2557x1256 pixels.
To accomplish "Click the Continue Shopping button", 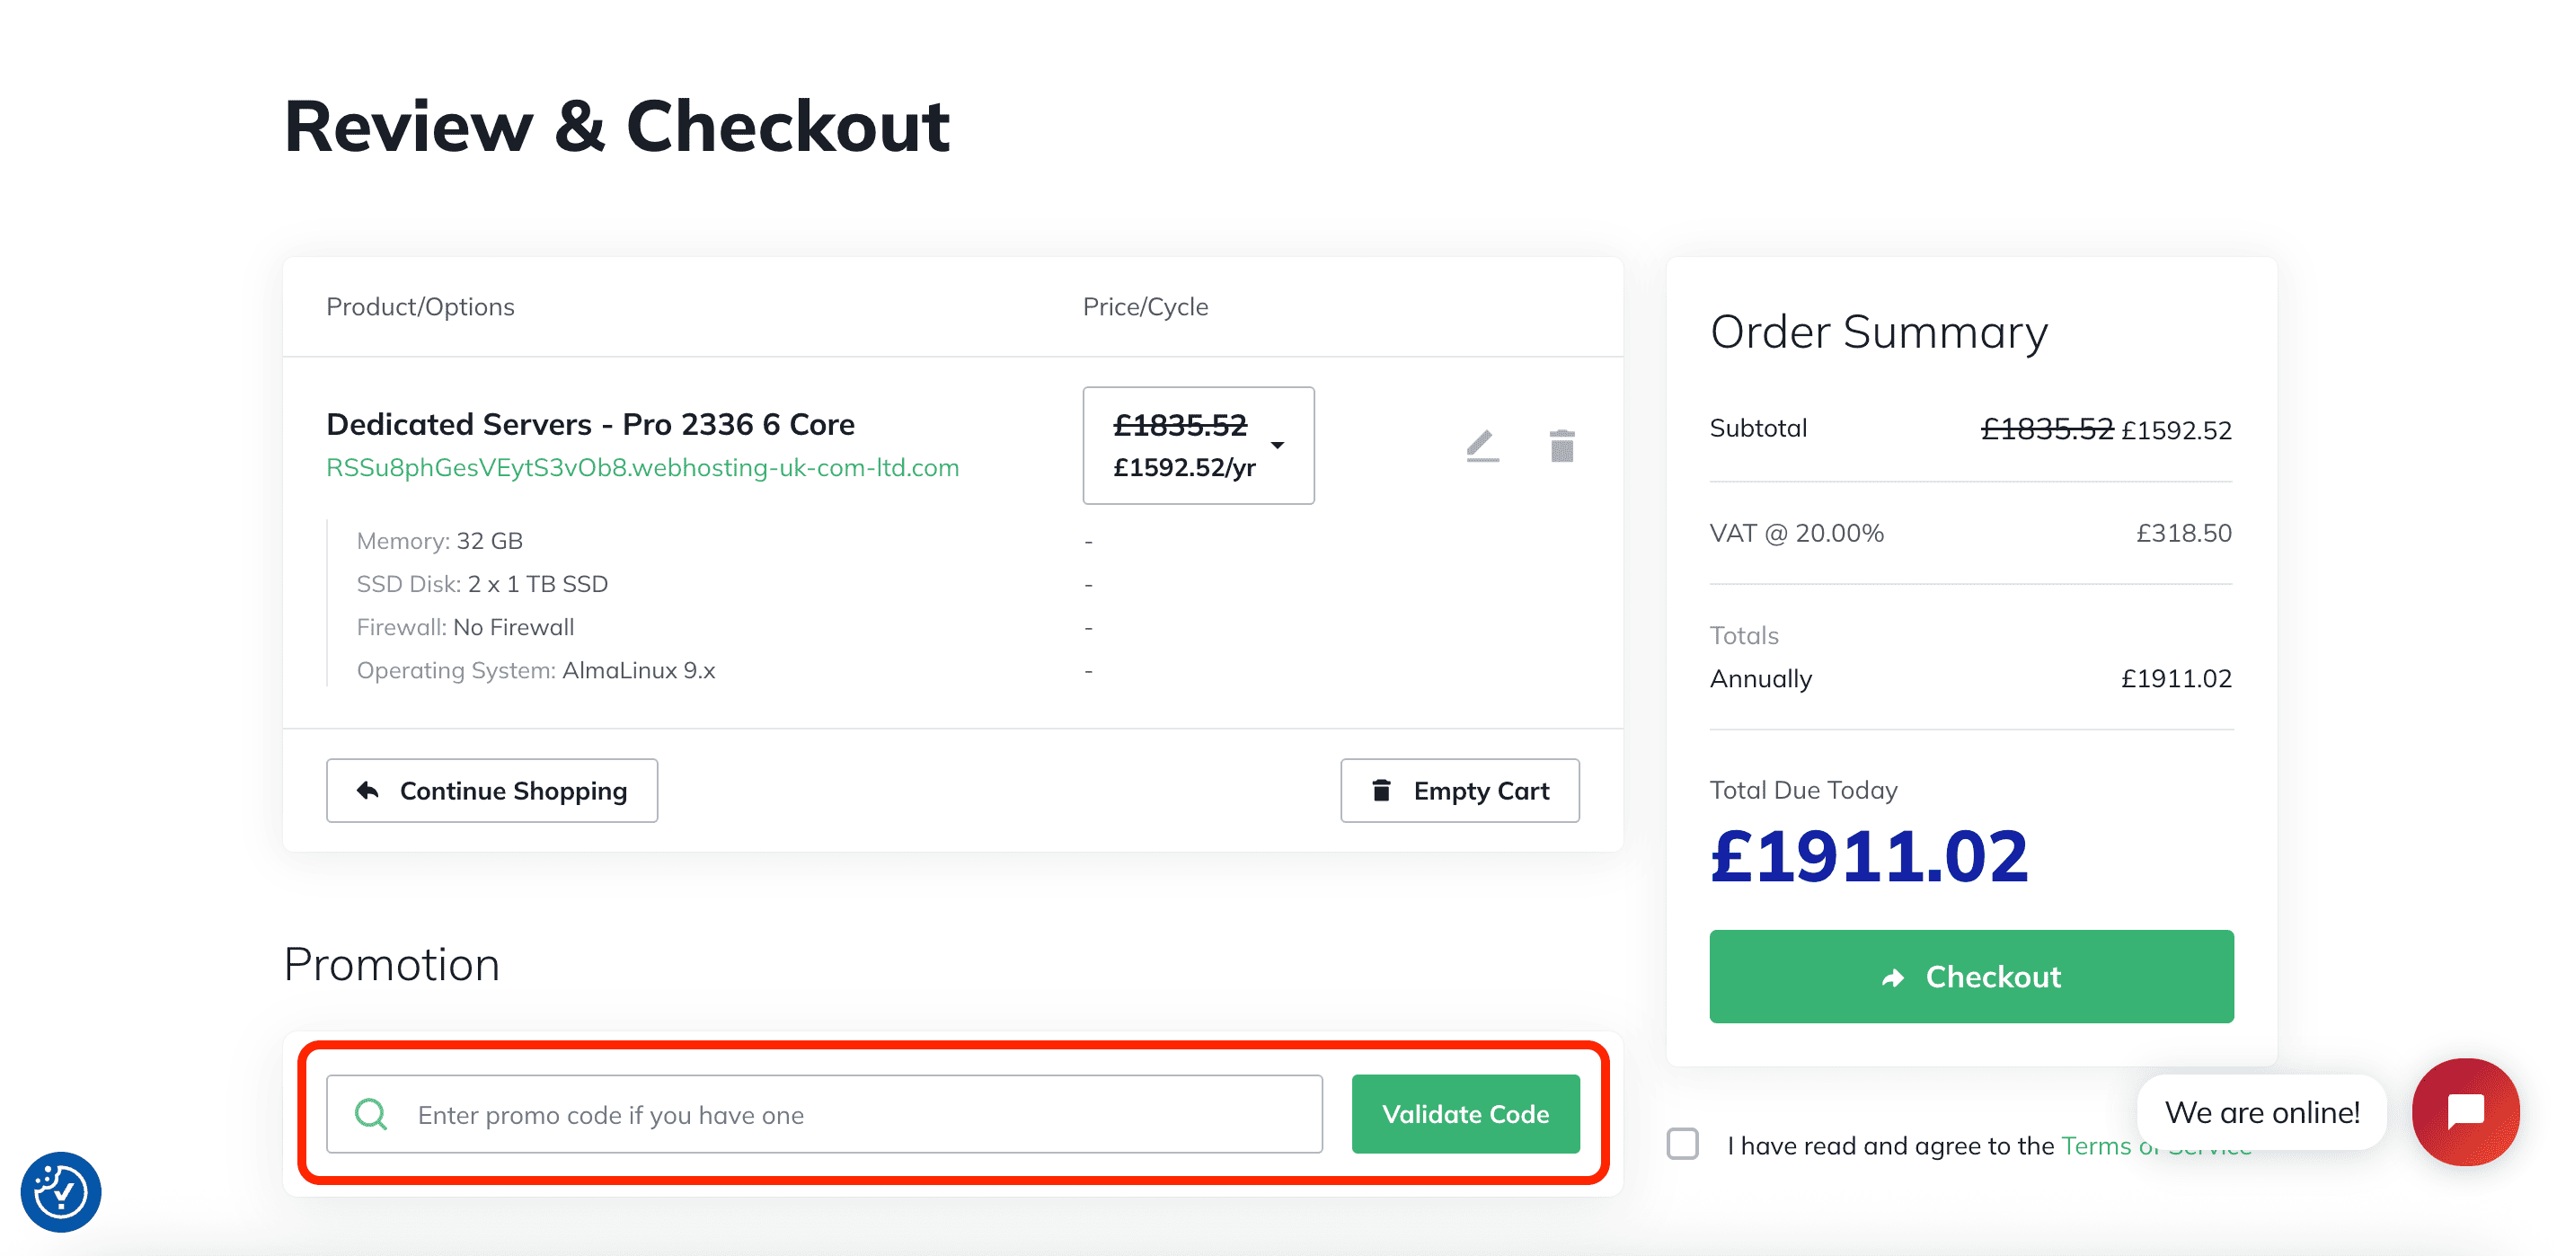I will coord(491,791).
